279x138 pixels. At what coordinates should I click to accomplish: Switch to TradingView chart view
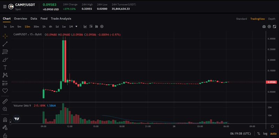257,19
